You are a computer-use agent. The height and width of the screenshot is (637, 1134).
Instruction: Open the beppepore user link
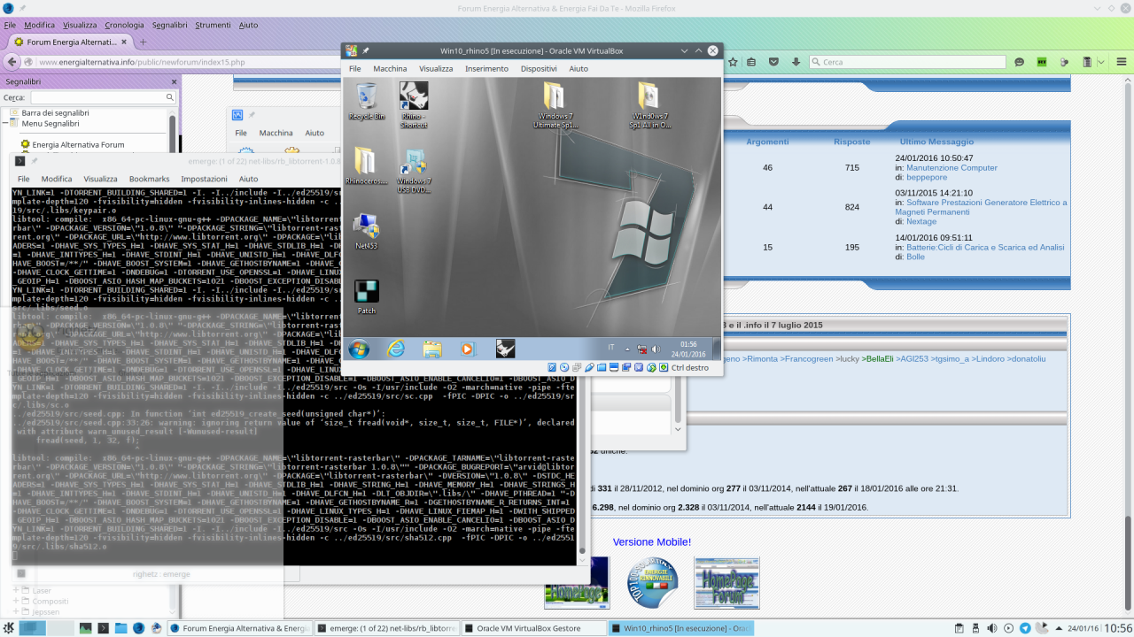pyautogui.click(x=927, y=177)
